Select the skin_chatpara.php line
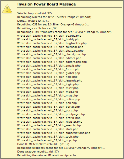Screen dimensions: 124x159 tap(50, 51)
